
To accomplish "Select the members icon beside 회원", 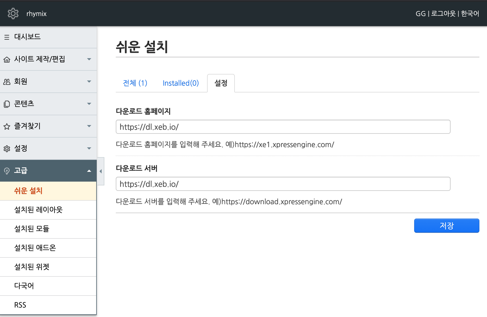I will pyautogui.click(x=7, y=82).
